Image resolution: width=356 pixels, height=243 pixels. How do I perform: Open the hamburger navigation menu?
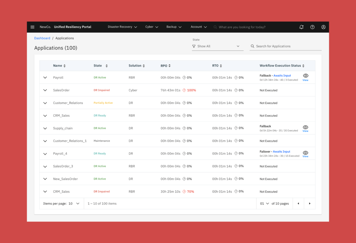[32, 27]
